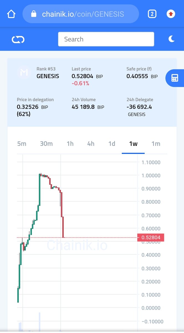Tap the browser home icon
This screenshot has width=184, height=333.
pyautogui.click(x=11, y=14)
